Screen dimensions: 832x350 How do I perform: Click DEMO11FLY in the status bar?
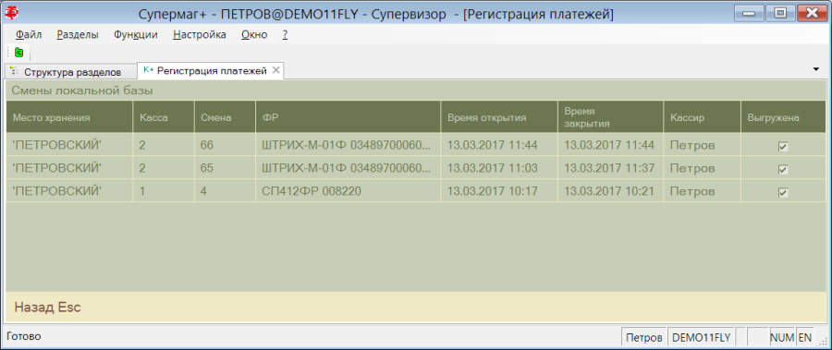coord(701,337)
